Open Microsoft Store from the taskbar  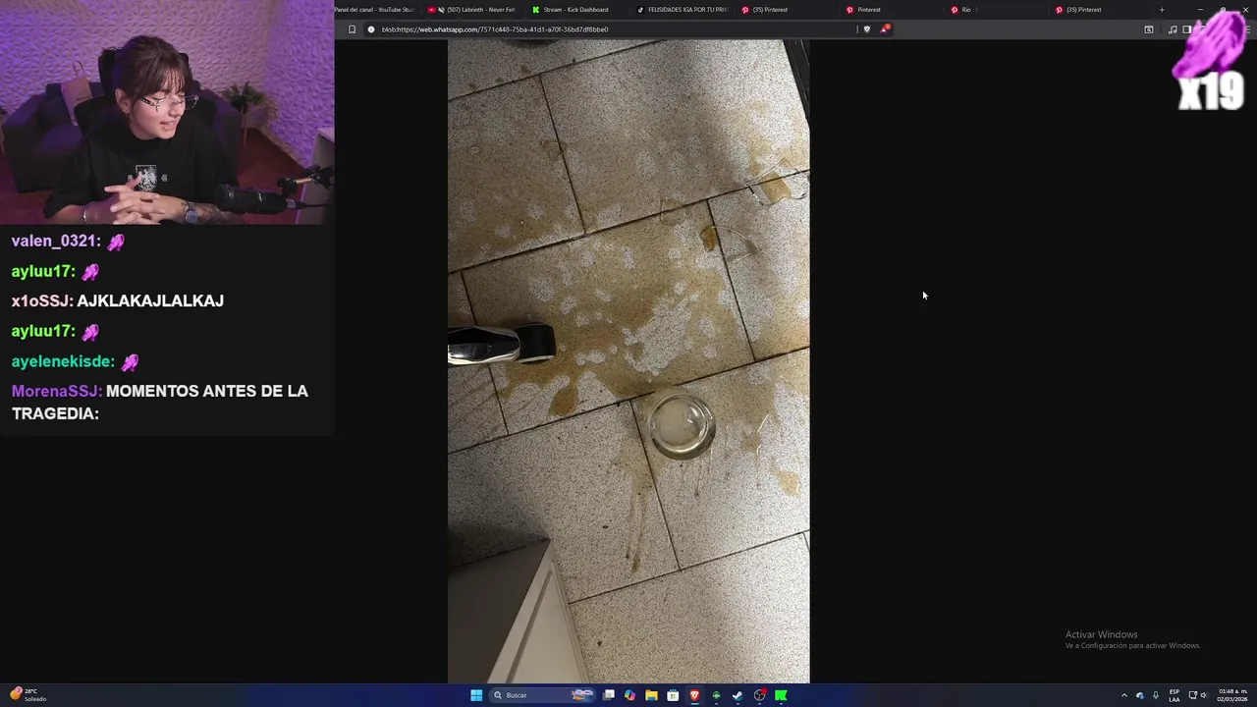point(673,695)
